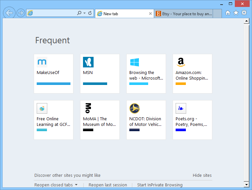This screenshot has width=252, height=190.
Task: Open Favorites star icon
Action: (x=236, y=13)
